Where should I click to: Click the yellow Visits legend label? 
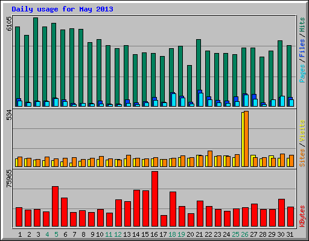point(302,131)
